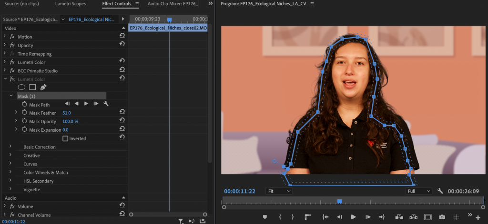Viewport: 488px width, 224px height.
Task: Collapse the Mask (1) group
Action: click(10, 96)
